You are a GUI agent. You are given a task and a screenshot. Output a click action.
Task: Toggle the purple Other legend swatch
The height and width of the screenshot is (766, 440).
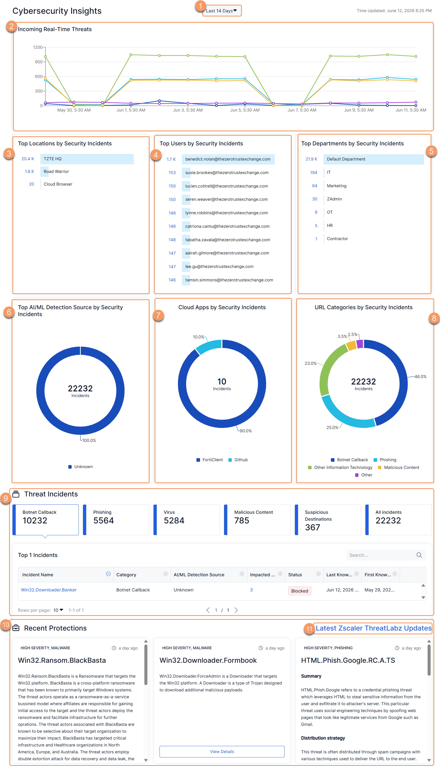(357, 475)
